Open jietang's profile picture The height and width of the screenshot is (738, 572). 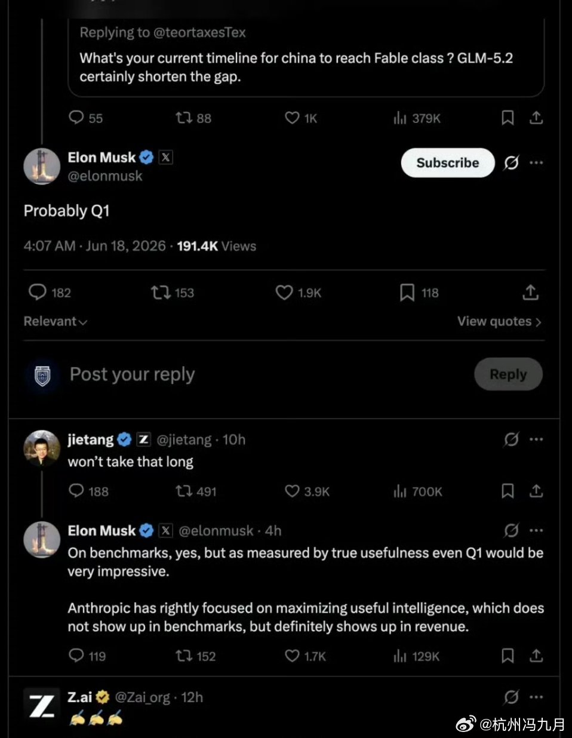tap(42, 448)
